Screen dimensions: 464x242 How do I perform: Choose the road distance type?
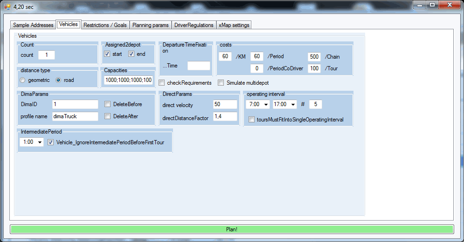click(x=58, y=80)
